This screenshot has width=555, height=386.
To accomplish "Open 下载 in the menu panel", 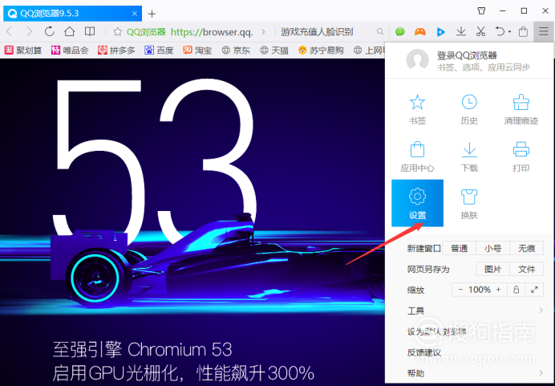I will click(469, 156).
